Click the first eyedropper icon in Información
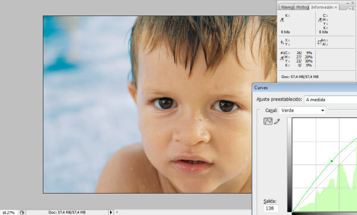This screenshot has width=357, height=215. tap(282, 20)
